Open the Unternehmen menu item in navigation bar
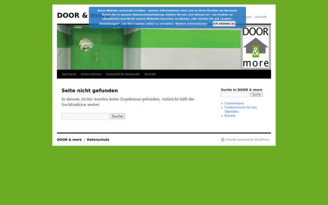The height and width of the screenshot is (205, 328). 91,74
